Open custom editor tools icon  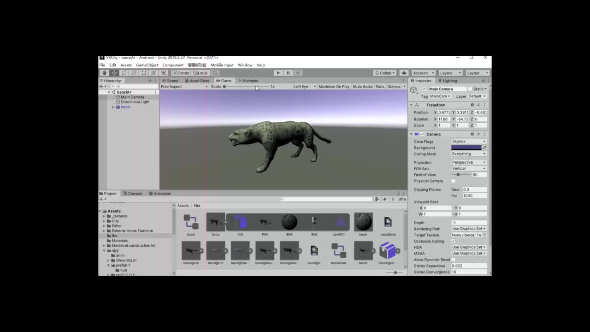[x=164, y=73]
